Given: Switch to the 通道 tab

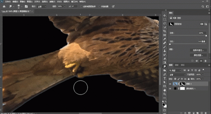Looking at the screenshot, I should point(177,65).
